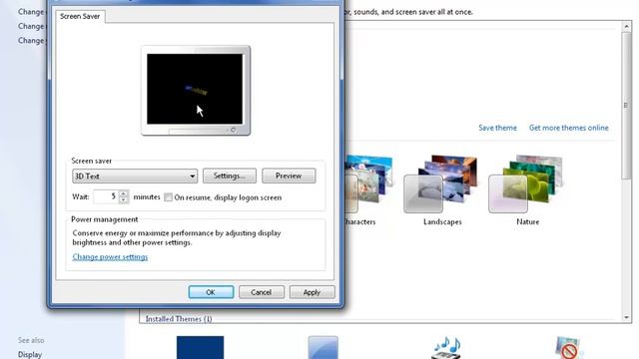Select the Landscapes theme
Image resolution: width=639 pixels, height=359 pixels.
point(441,189)
